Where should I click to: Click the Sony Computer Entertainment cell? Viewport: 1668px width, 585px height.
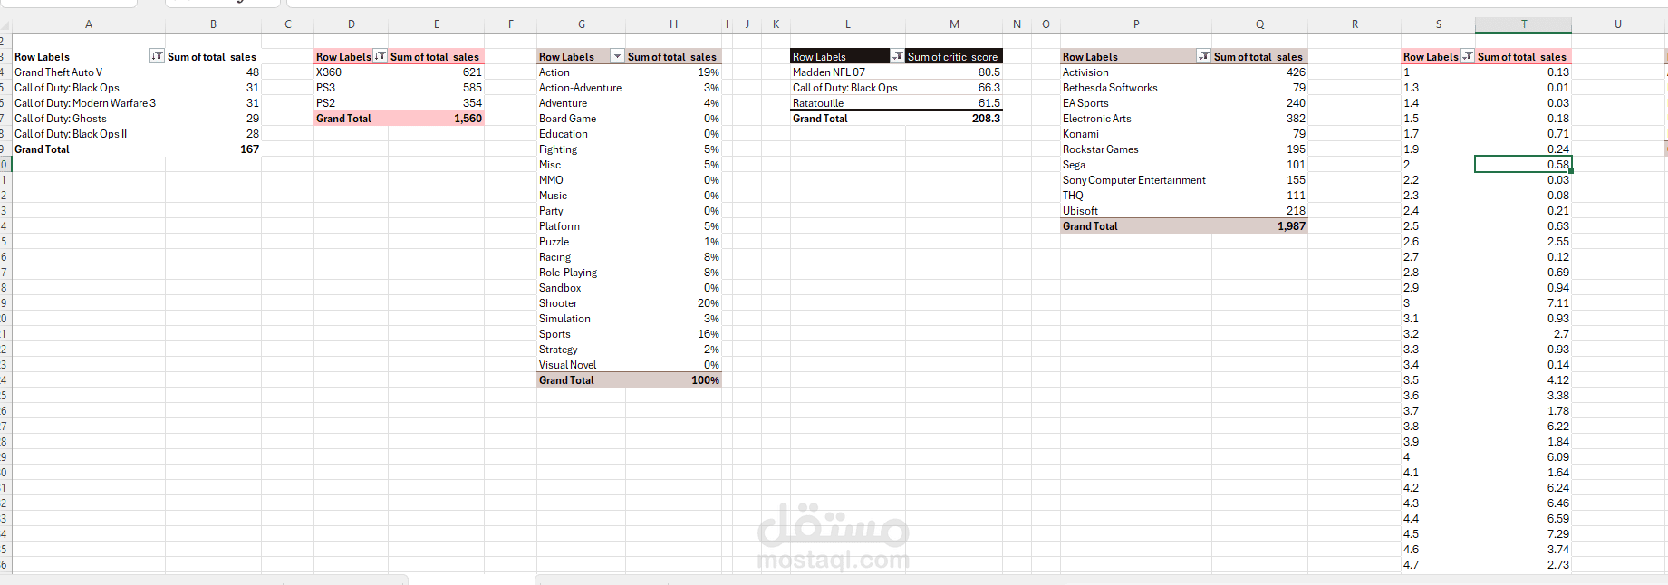(x=1136, y=180)
